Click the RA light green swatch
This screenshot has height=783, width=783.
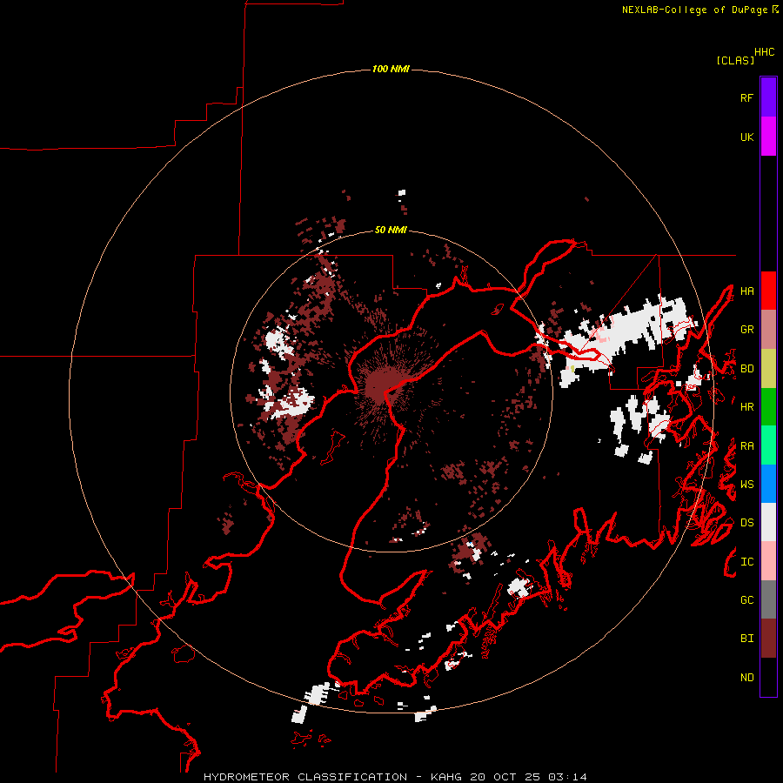coord(768,445)
